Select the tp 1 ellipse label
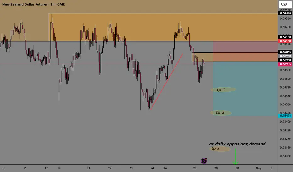The image size is (293, 172). click(223, 90)
